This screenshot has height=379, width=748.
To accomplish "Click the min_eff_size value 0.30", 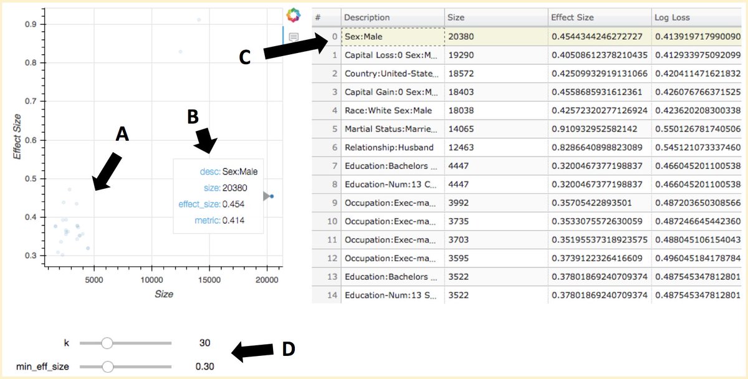I will (x=204, y=367).
